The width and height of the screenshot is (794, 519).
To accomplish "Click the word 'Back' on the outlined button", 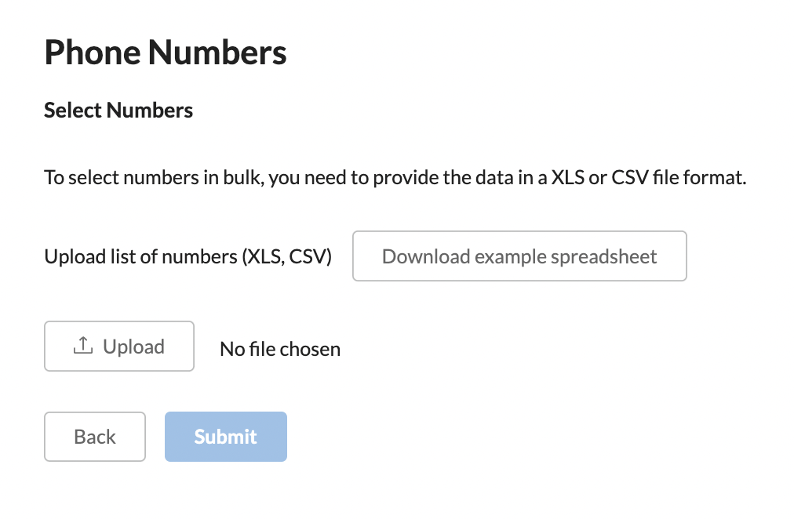I will pos(95,437).
